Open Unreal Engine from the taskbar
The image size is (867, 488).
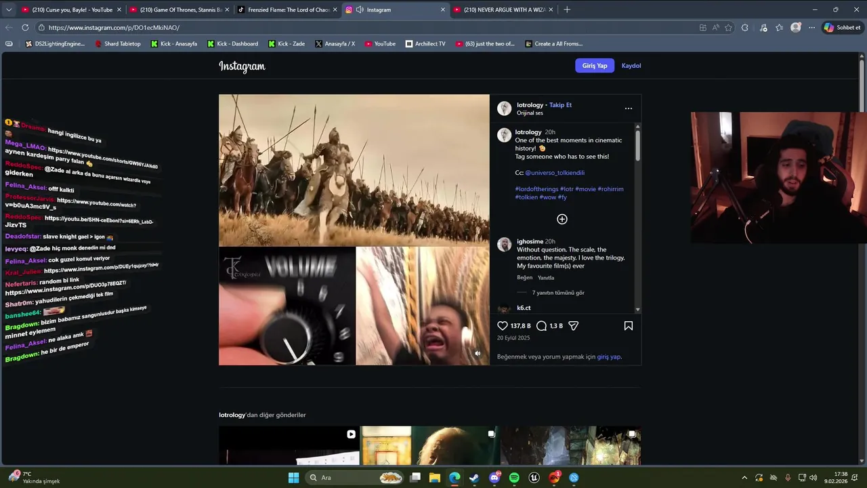pos(534,478)
